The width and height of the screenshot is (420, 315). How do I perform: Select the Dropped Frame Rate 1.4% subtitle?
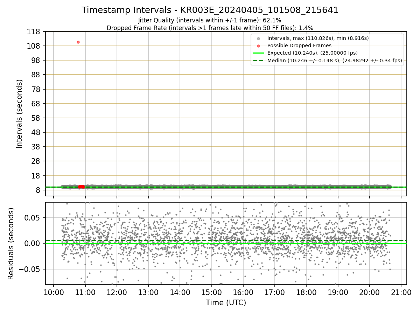tap(210, 28)
